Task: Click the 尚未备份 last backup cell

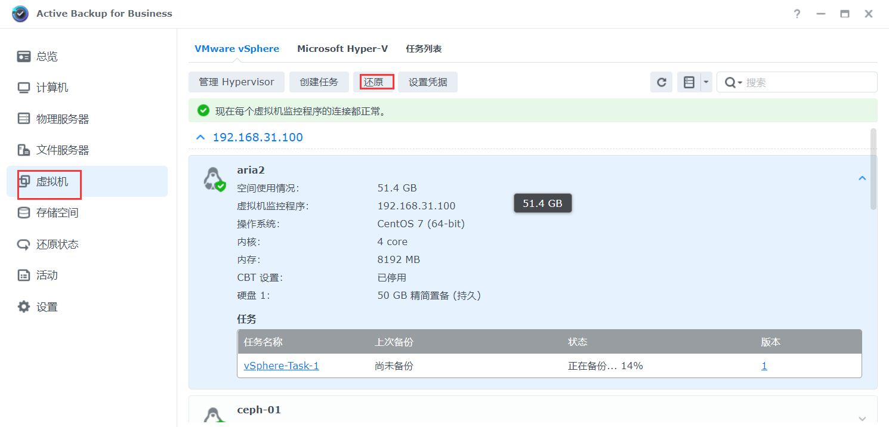Action: [x=394, y=366]
